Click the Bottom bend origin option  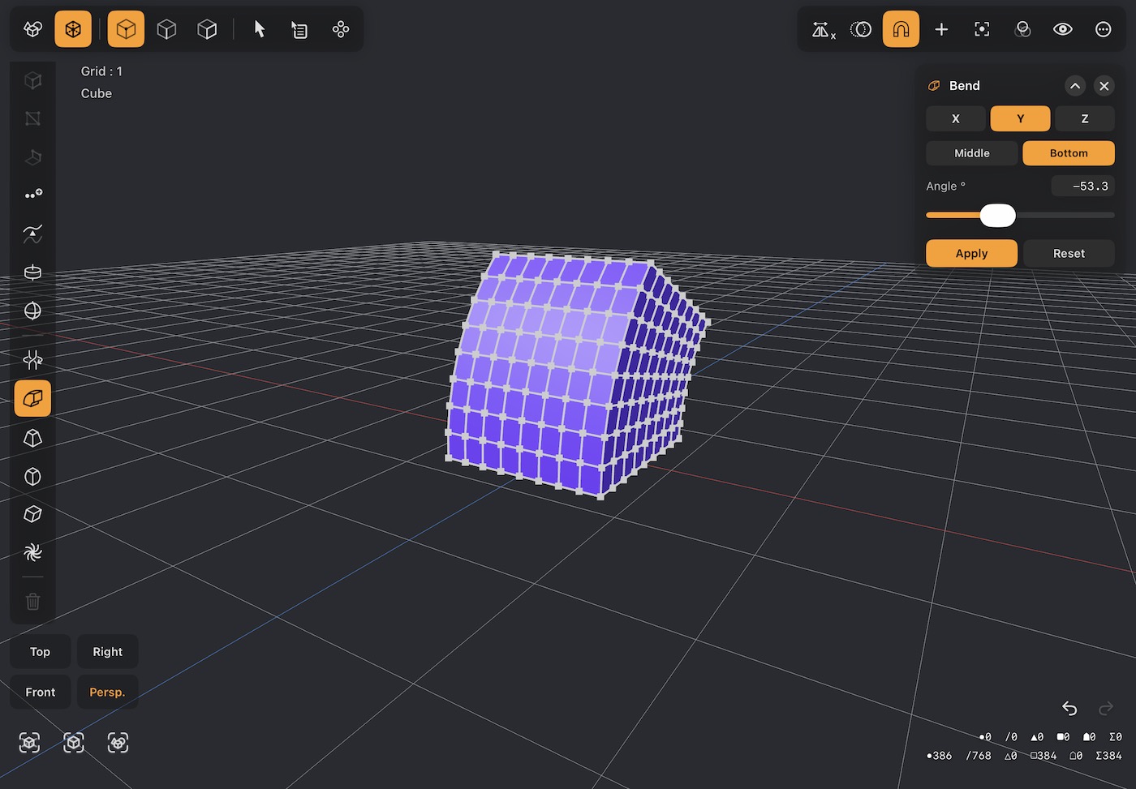(x=1069, y=153)
